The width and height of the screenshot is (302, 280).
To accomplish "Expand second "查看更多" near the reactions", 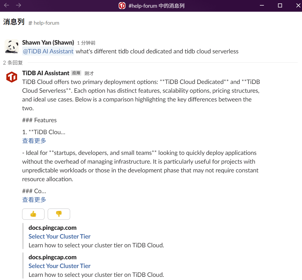I will [x=34, y=200].
